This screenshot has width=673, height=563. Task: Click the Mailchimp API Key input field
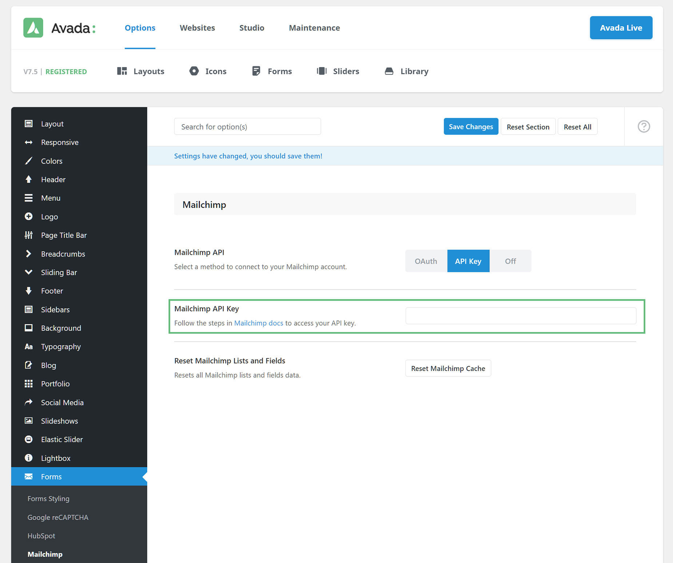click(521, 316)
